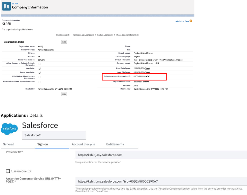Toggle Allow Support to Activate Multiple Currencies checkbox
The width and height of the screenshot is (247, 195).
tap(39, 64)
